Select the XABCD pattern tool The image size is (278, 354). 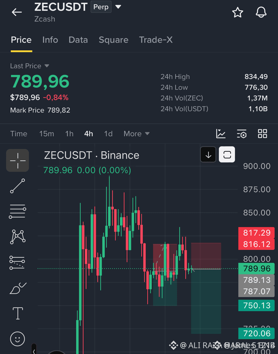point(17,237)
